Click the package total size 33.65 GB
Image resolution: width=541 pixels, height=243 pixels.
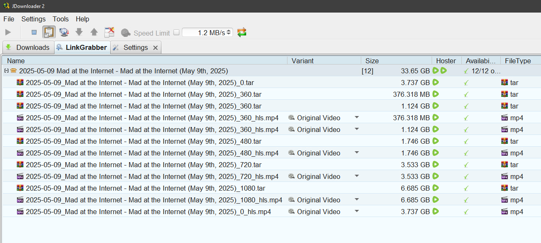coord(415,71)
